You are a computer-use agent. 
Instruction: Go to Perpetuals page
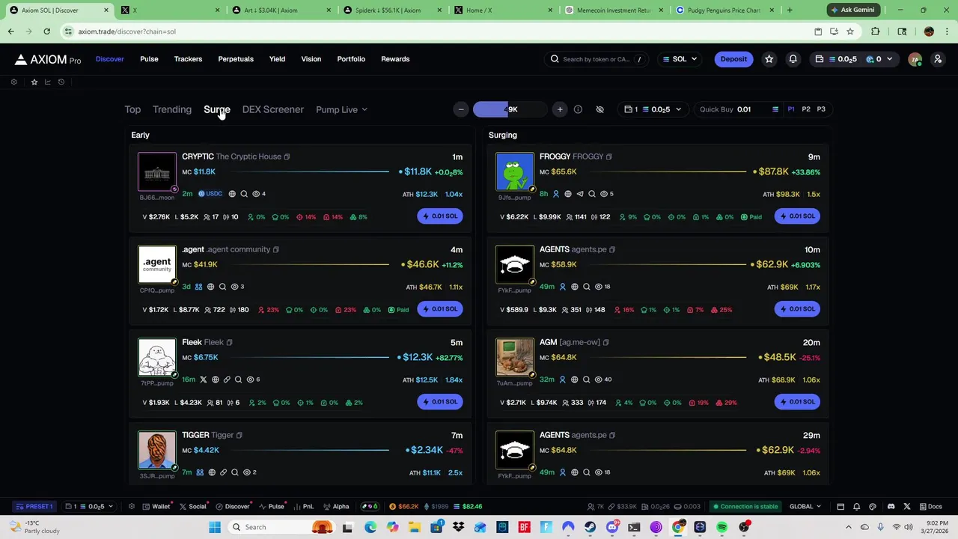[236, 59]
